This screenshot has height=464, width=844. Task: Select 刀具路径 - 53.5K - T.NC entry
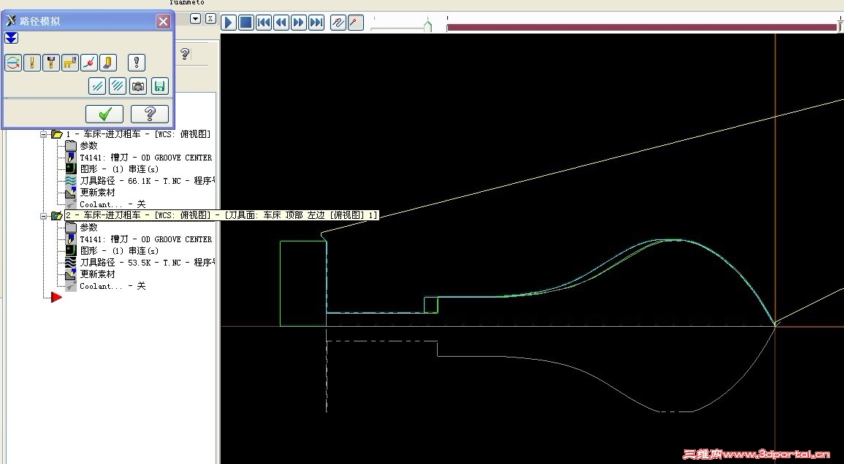(x=148, y=263)
